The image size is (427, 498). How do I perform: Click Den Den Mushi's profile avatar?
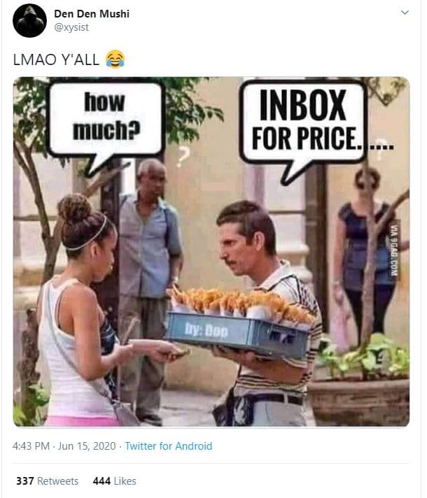coord(29,20)
